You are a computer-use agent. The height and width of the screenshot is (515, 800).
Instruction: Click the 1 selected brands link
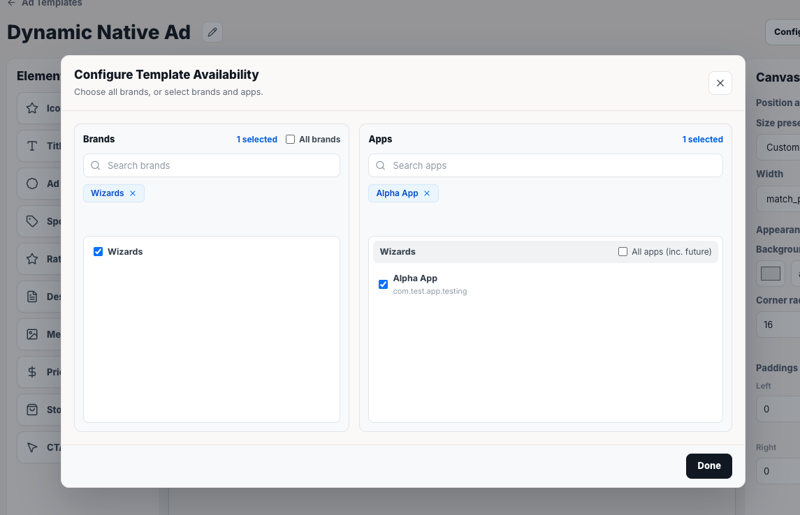[x=256, y=139]
